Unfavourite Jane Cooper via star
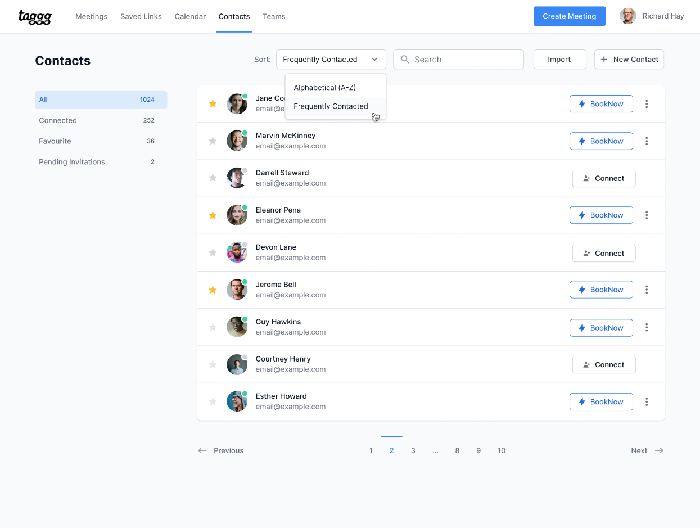This screenshot has height=528, width=700. (x=213, y=104)
